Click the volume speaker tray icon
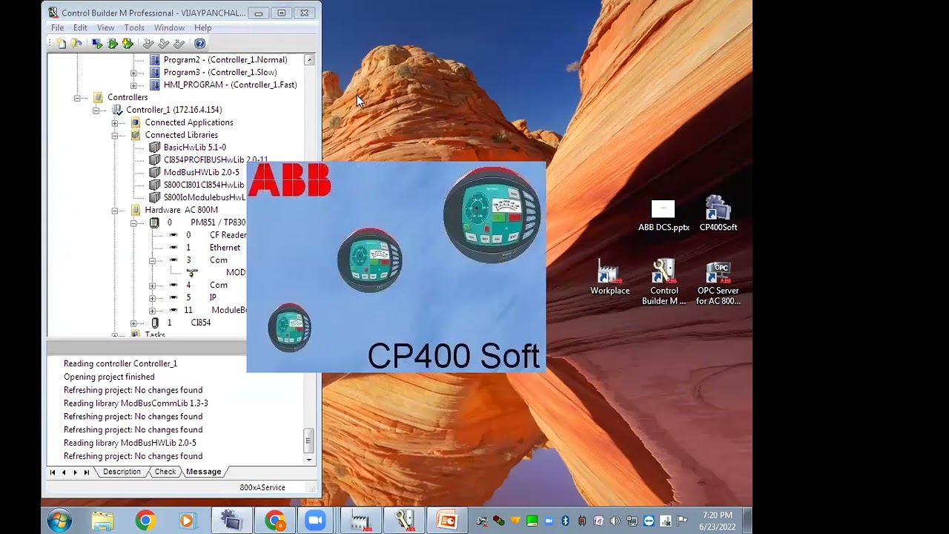949x534 pixels. point(615,521)
